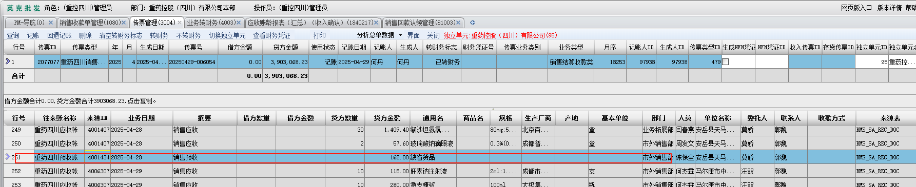
Task: Click the 分析总单数据 toolbar label
Action: point(376,35)
